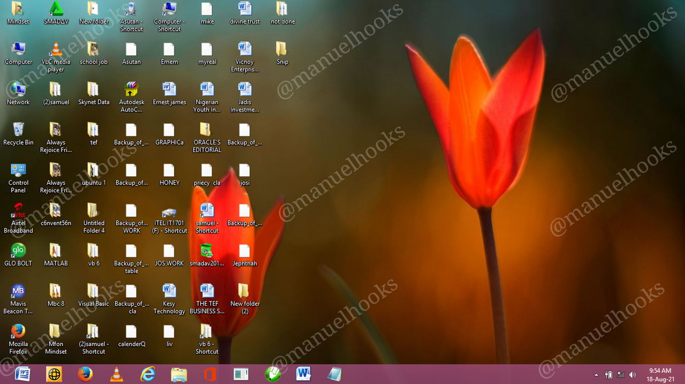Viewport: 685px width, 384px height.
Task: Select the HONEY file icon
Action: point(169,174)
